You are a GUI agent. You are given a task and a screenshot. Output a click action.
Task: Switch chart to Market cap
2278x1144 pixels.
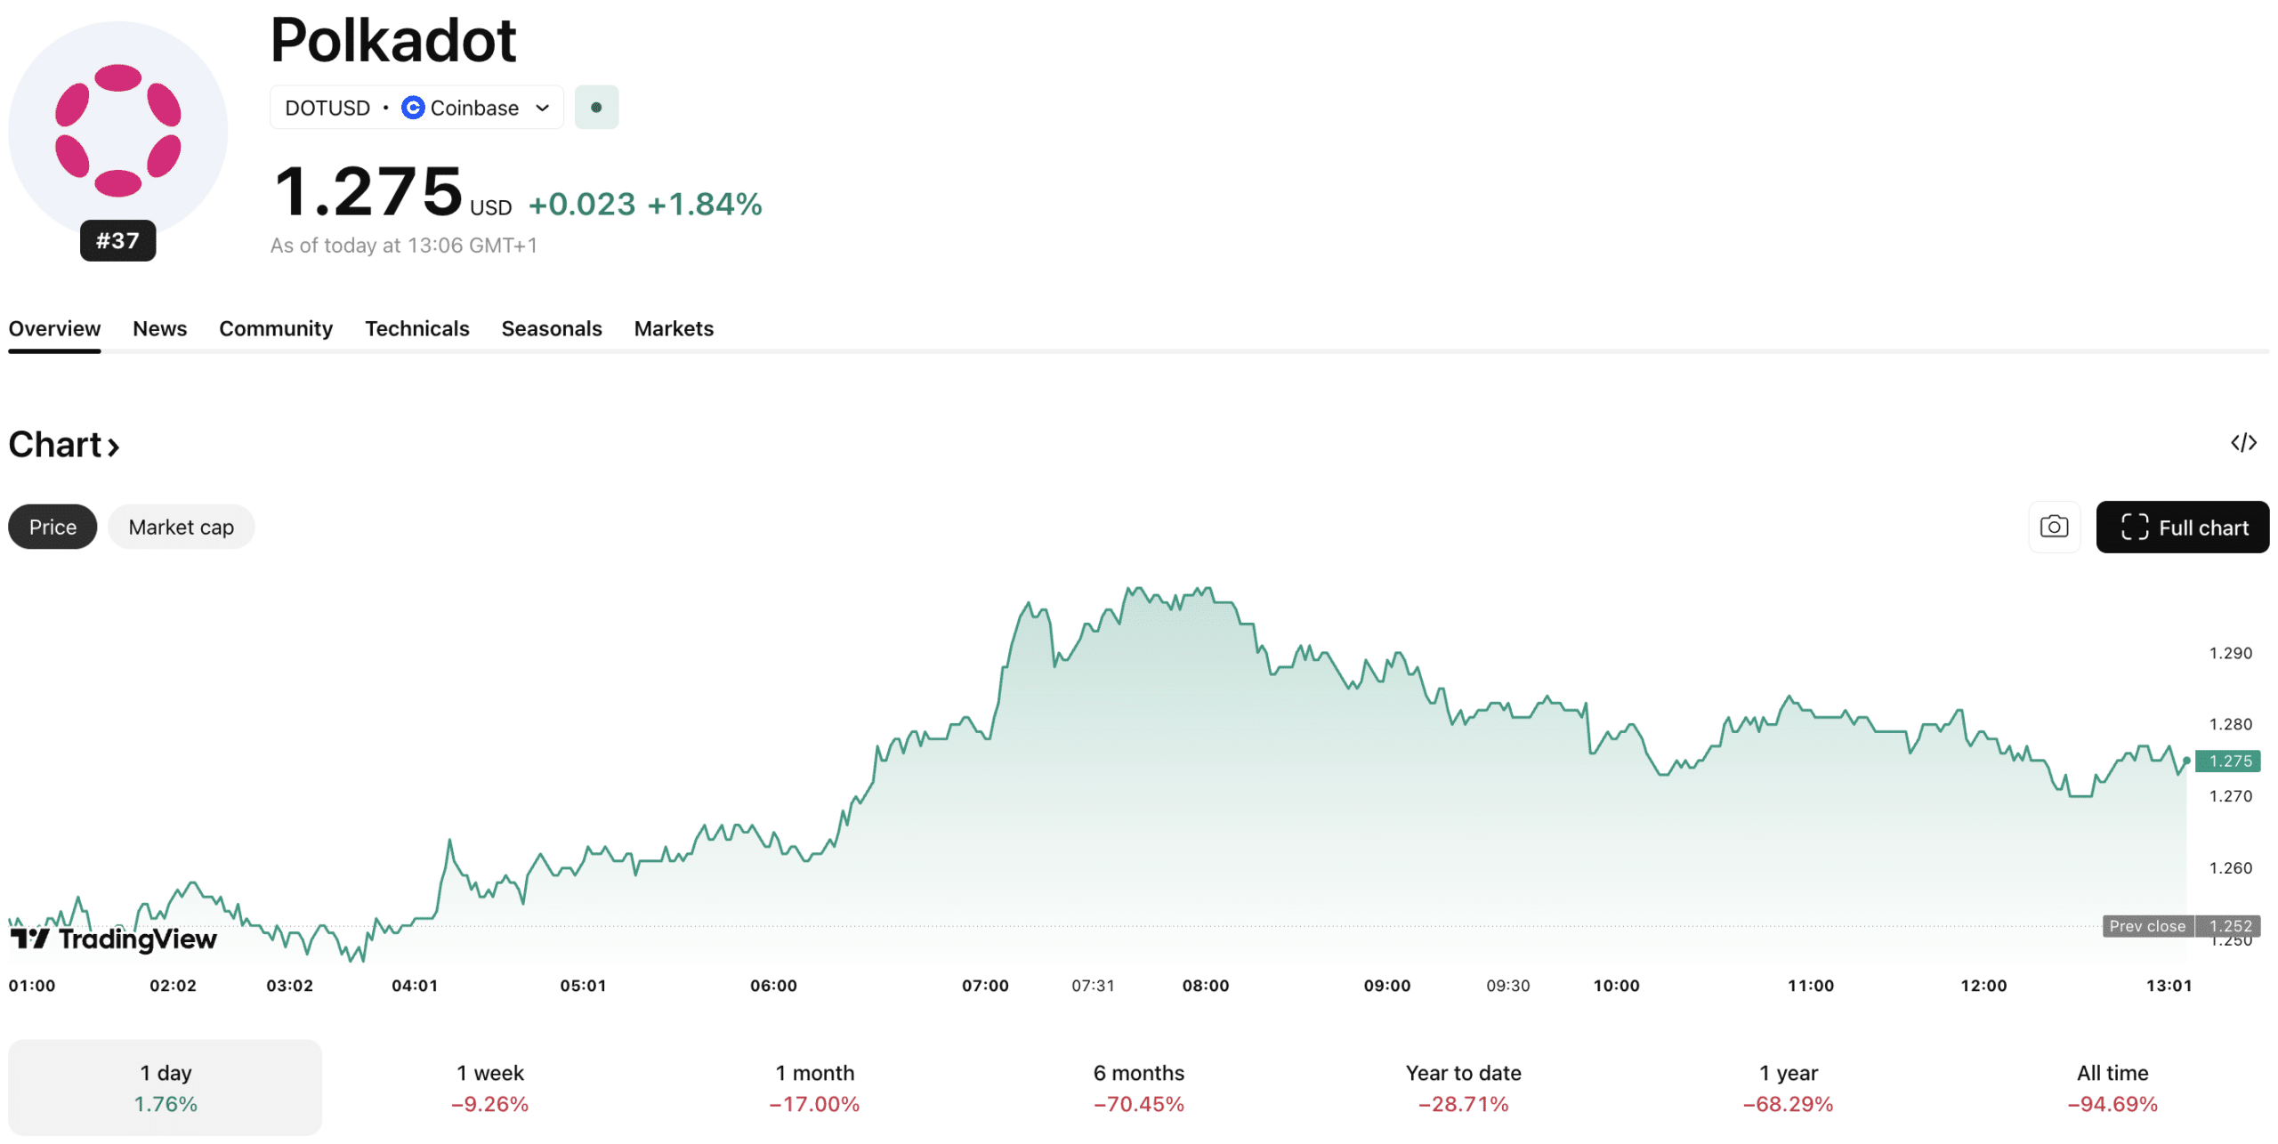point(181,527)
